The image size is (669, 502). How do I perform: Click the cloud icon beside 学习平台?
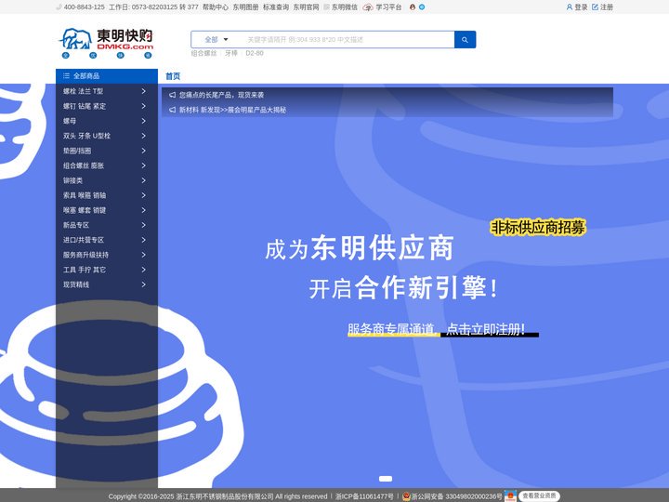[x=368, y=7]
